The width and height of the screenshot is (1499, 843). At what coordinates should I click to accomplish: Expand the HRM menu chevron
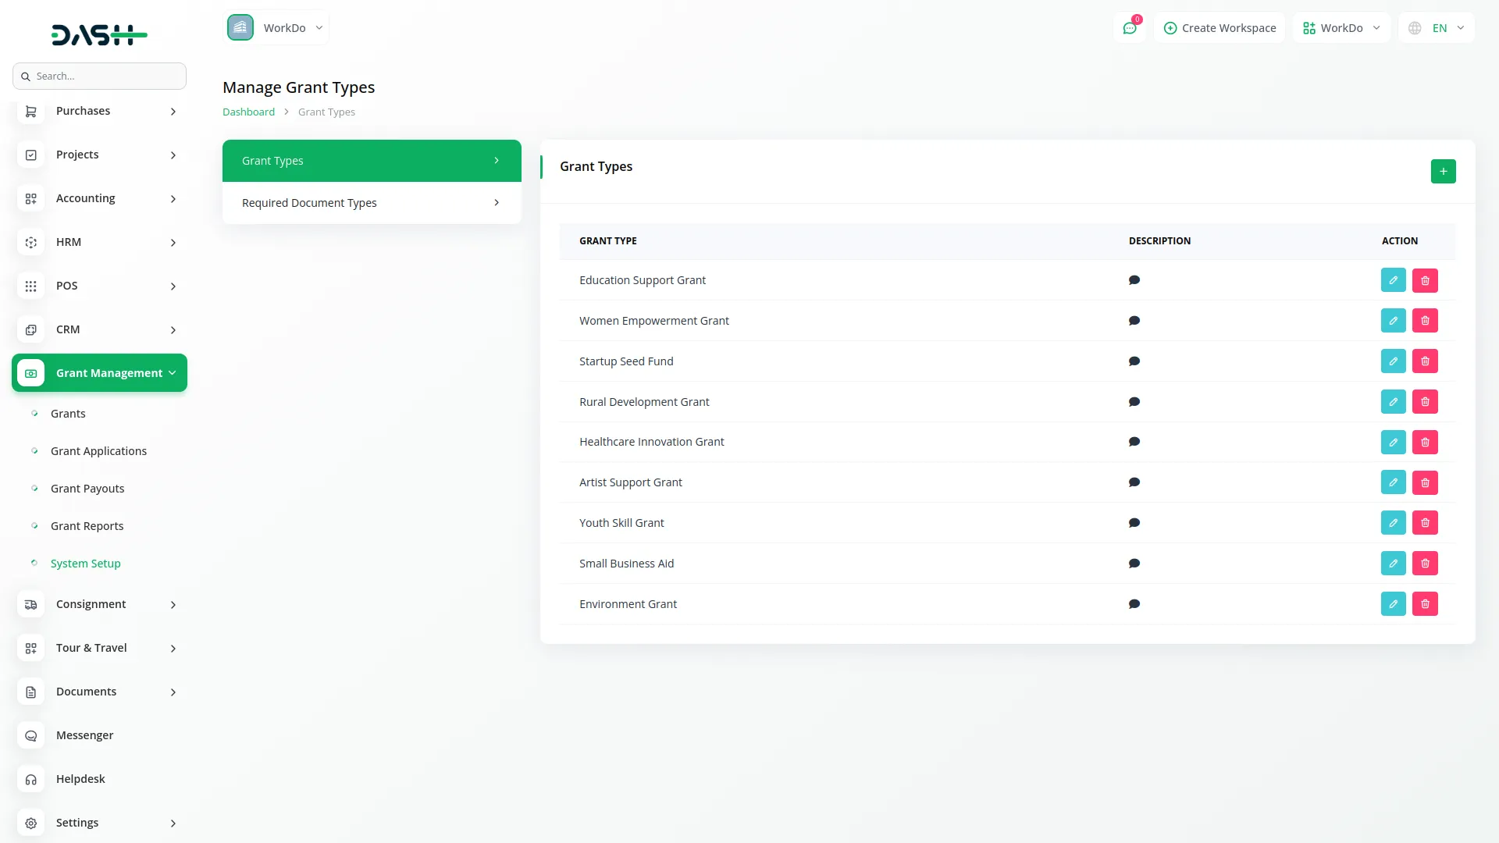[173, 243]
